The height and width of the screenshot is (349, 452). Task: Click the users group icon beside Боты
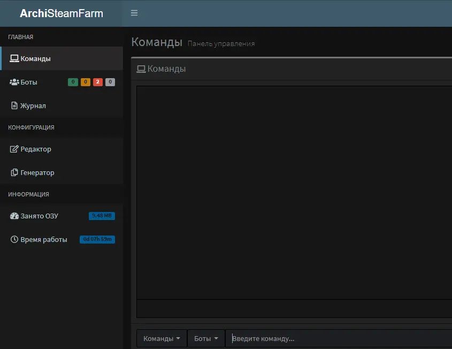(x=14, y=82)
